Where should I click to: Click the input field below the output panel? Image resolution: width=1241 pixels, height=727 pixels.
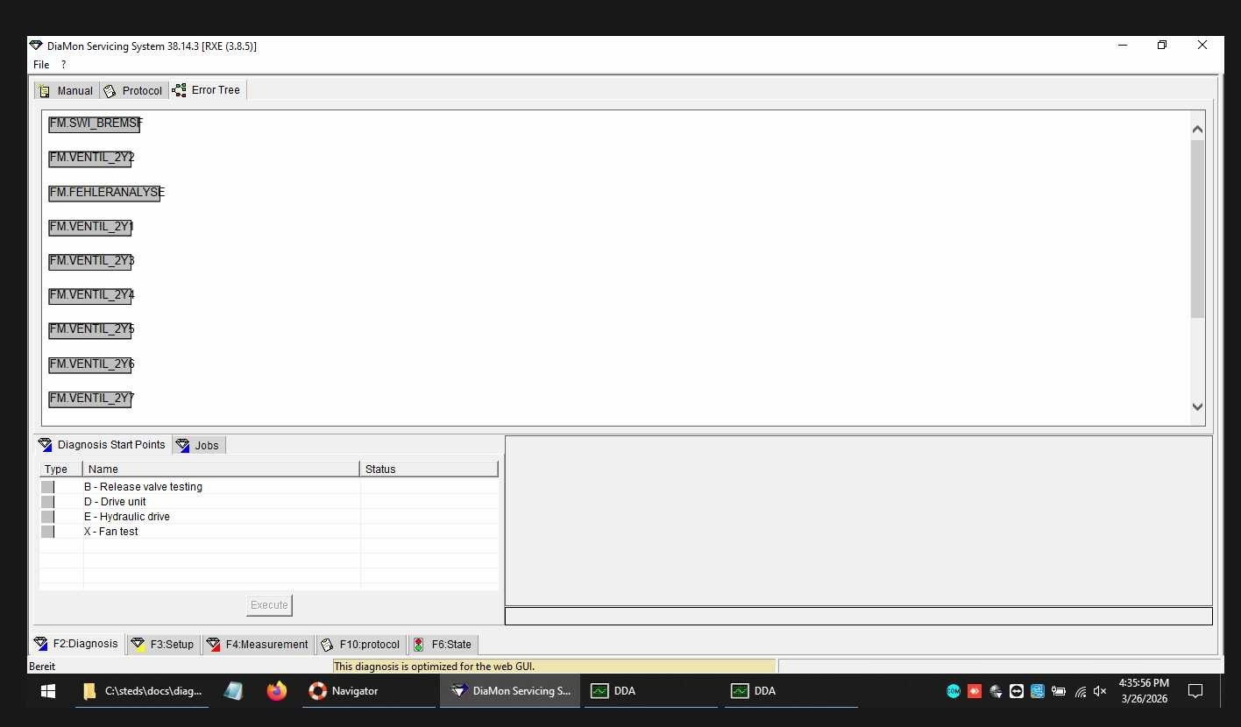858,616
